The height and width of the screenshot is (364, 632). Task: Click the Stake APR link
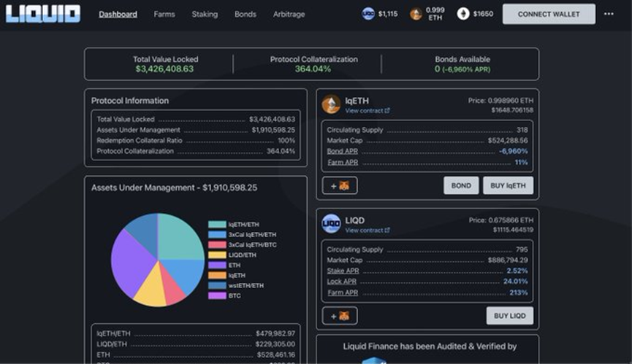pyautogui.click(x=343, y=271)
